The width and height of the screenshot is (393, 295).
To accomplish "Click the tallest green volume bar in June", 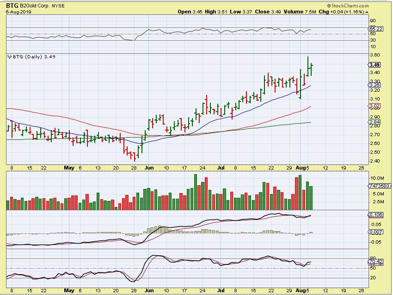I will click(x=196, y=192).
